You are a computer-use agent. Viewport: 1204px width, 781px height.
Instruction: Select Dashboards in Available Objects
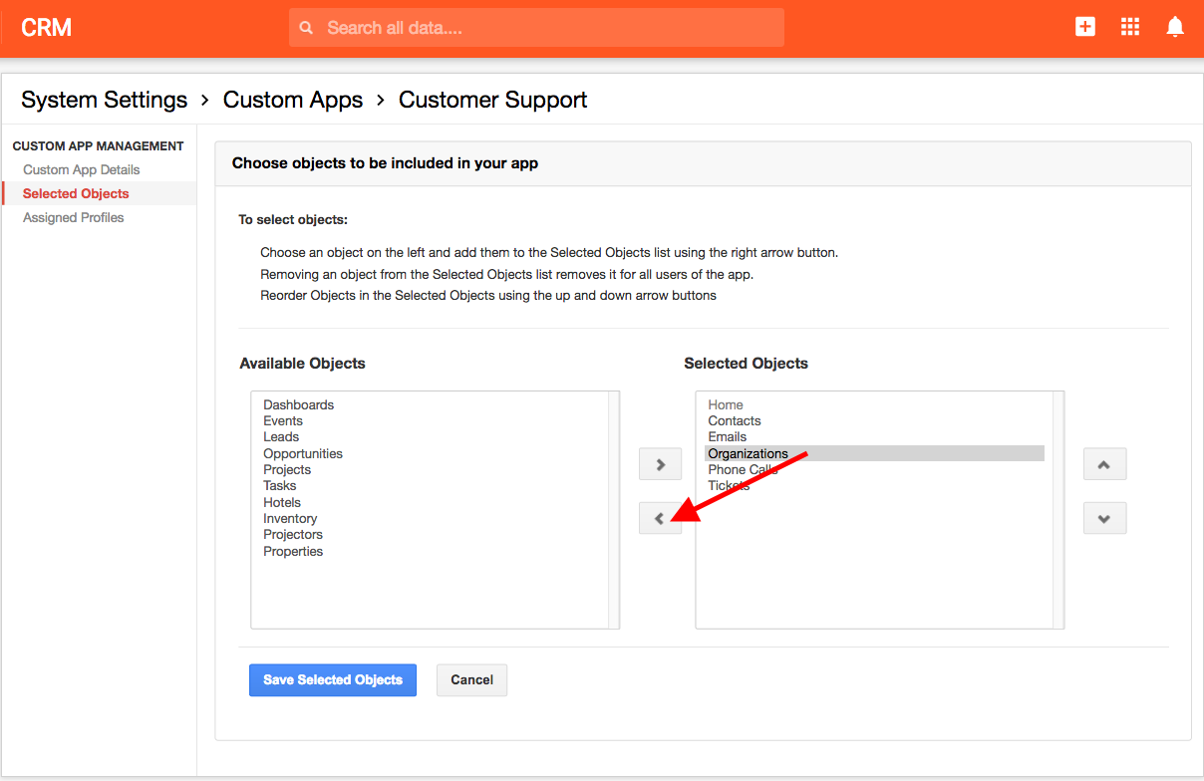[x=299, y=404]
